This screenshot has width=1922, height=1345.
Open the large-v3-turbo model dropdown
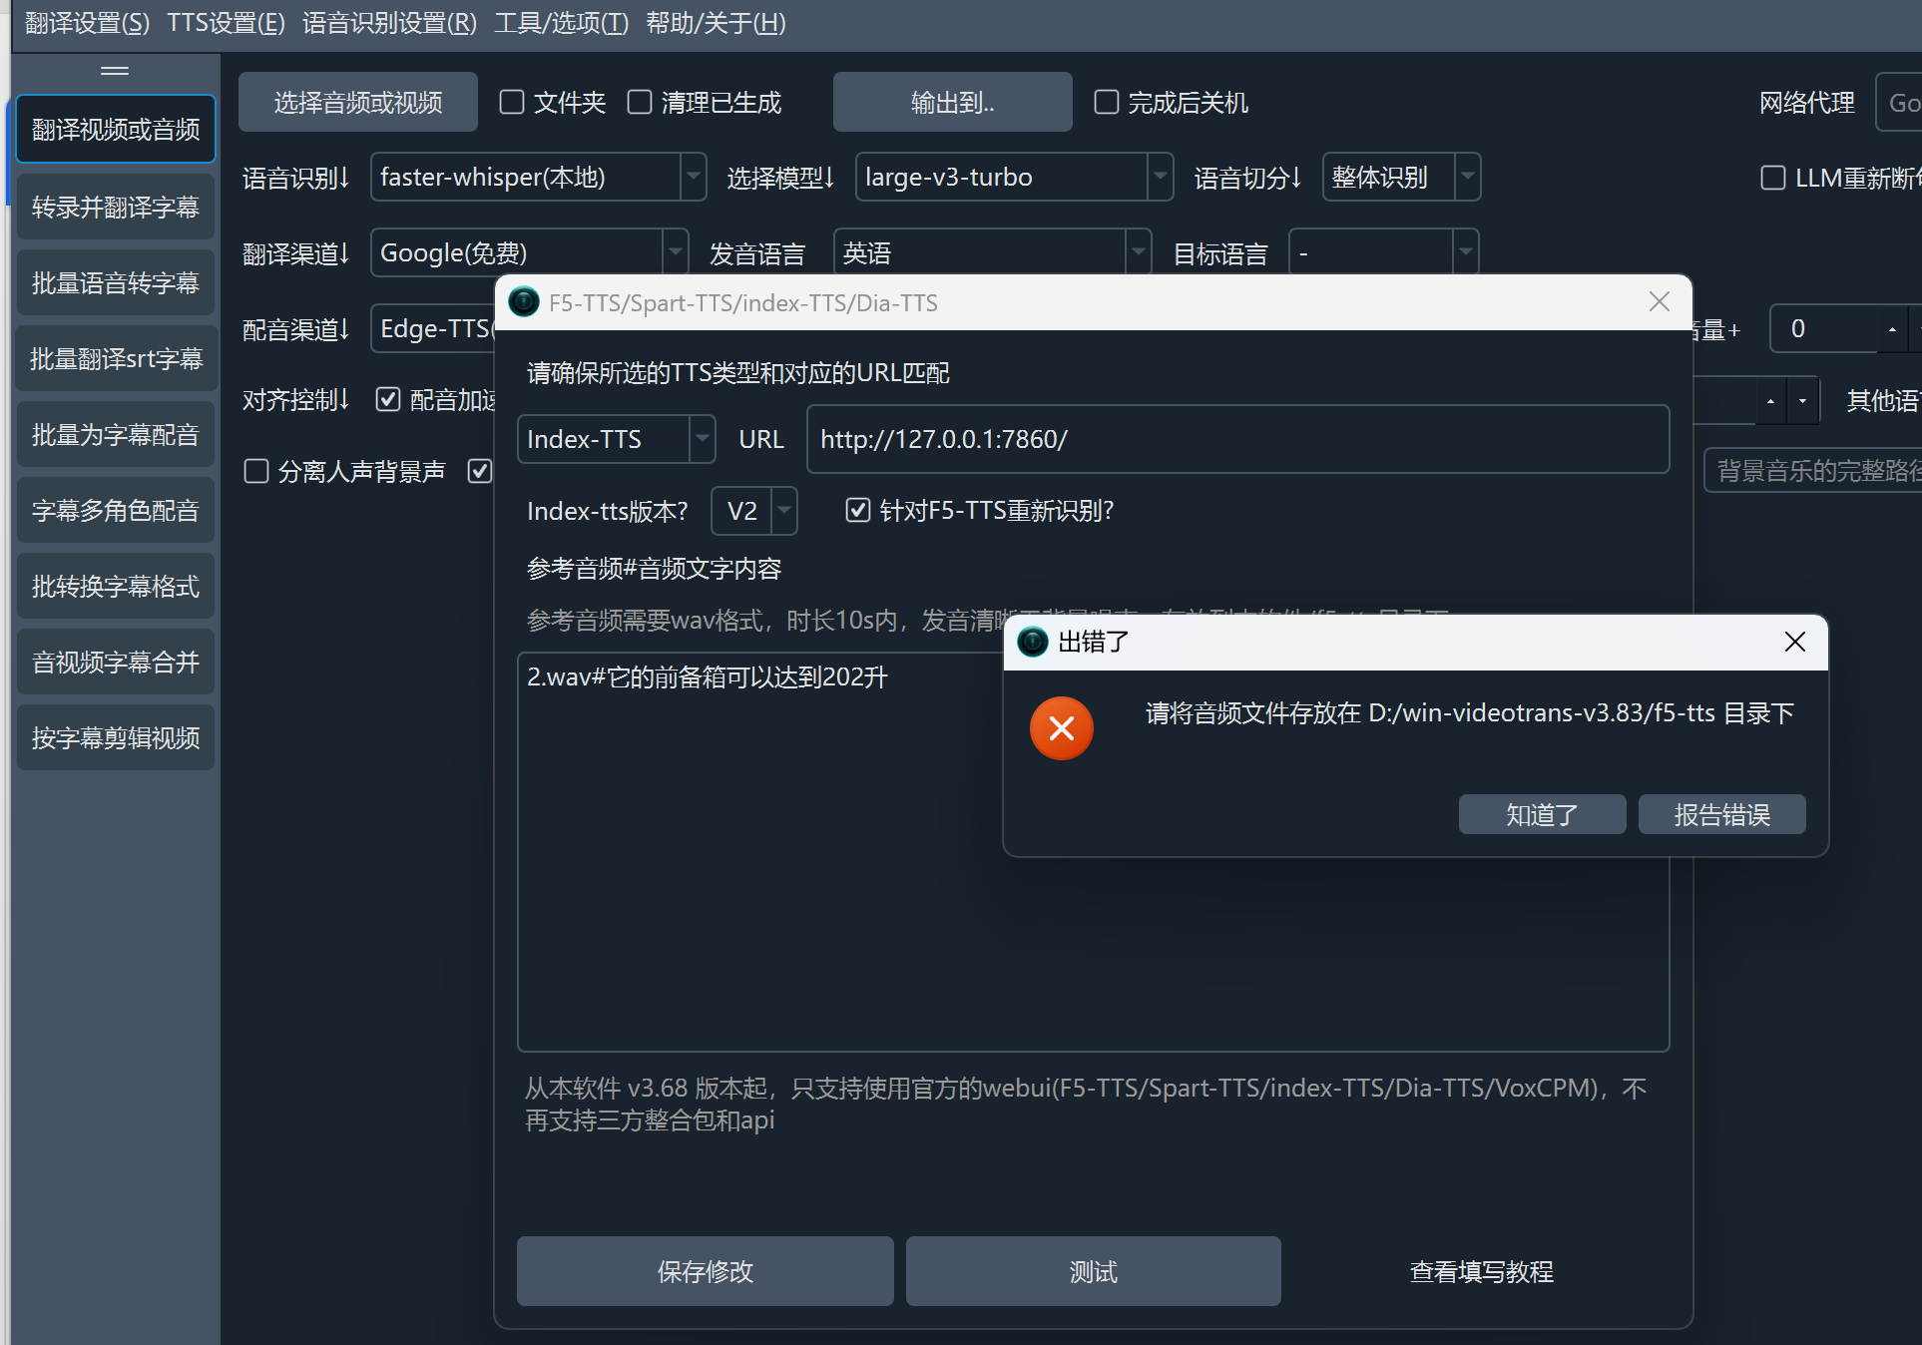click(x=1159, y=177)
